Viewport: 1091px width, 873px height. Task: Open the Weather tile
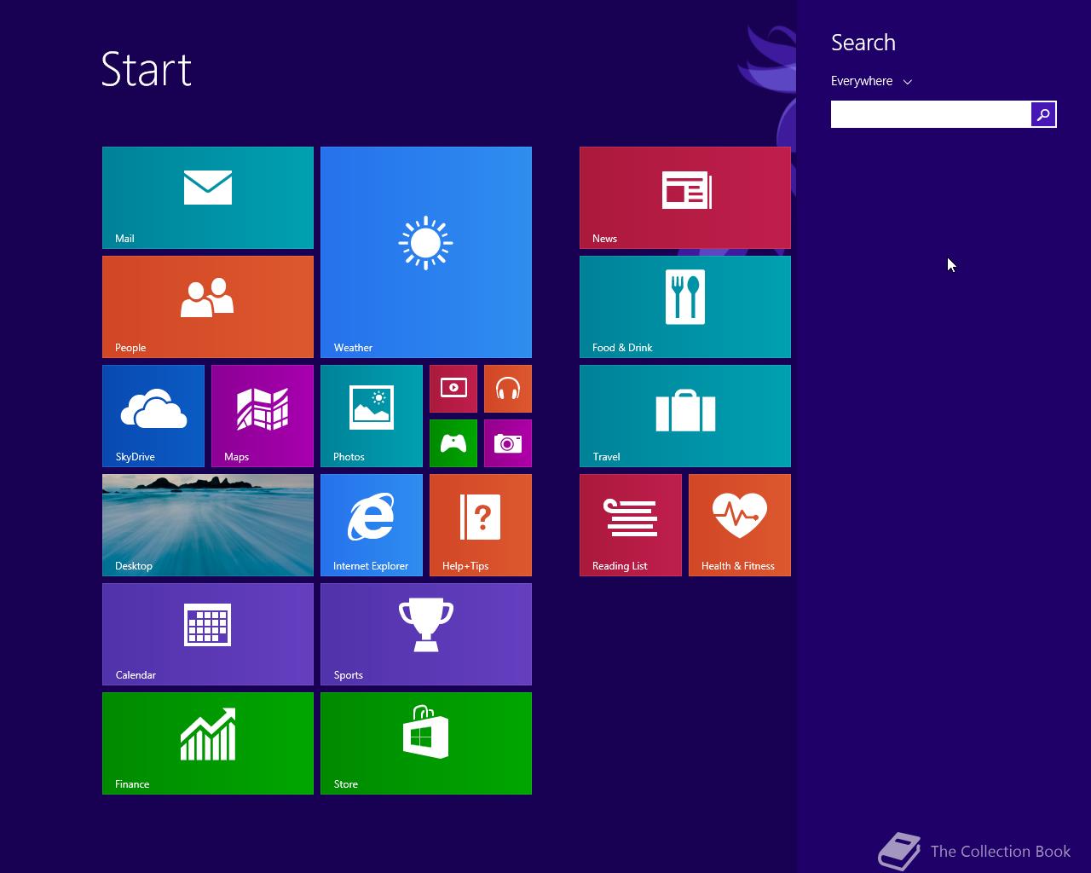(426, 252)
